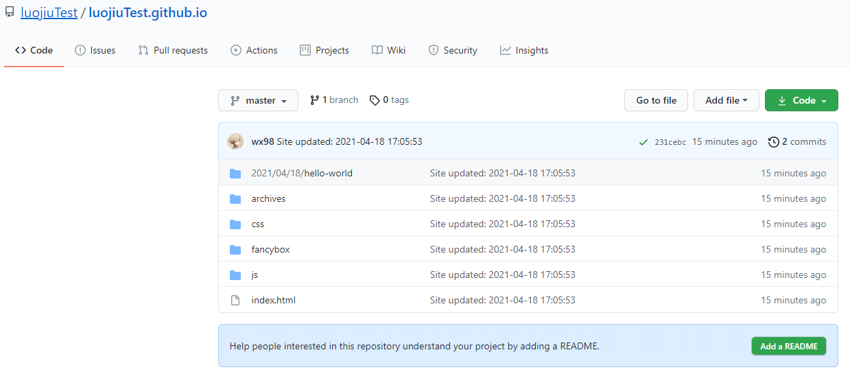Open commit hash 231cebc link
The height and width of the screenshot is (372, 850).
670,142
